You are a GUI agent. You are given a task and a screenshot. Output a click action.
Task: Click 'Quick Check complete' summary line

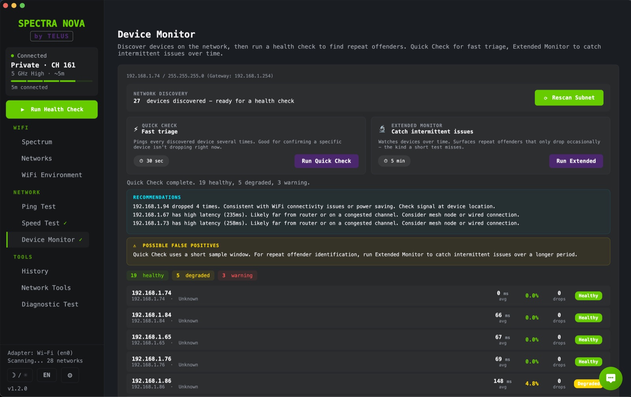[x=218, y=183]
